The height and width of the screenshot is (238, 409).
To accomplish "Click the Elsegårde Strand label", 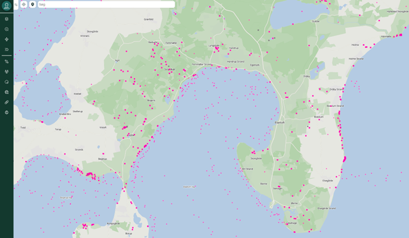I will point(327,208).
